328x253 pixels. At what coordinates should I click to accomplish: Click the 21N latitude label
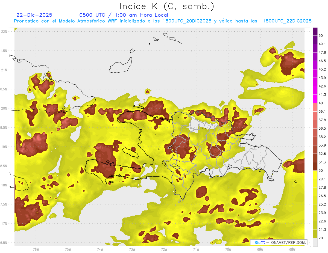[5, 70]
